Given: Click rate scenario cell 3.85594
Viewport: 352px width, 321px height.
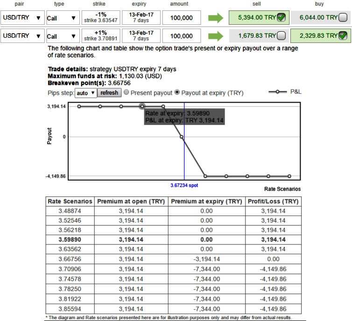Looking at the screenshot, I should [x=70, y=309].
